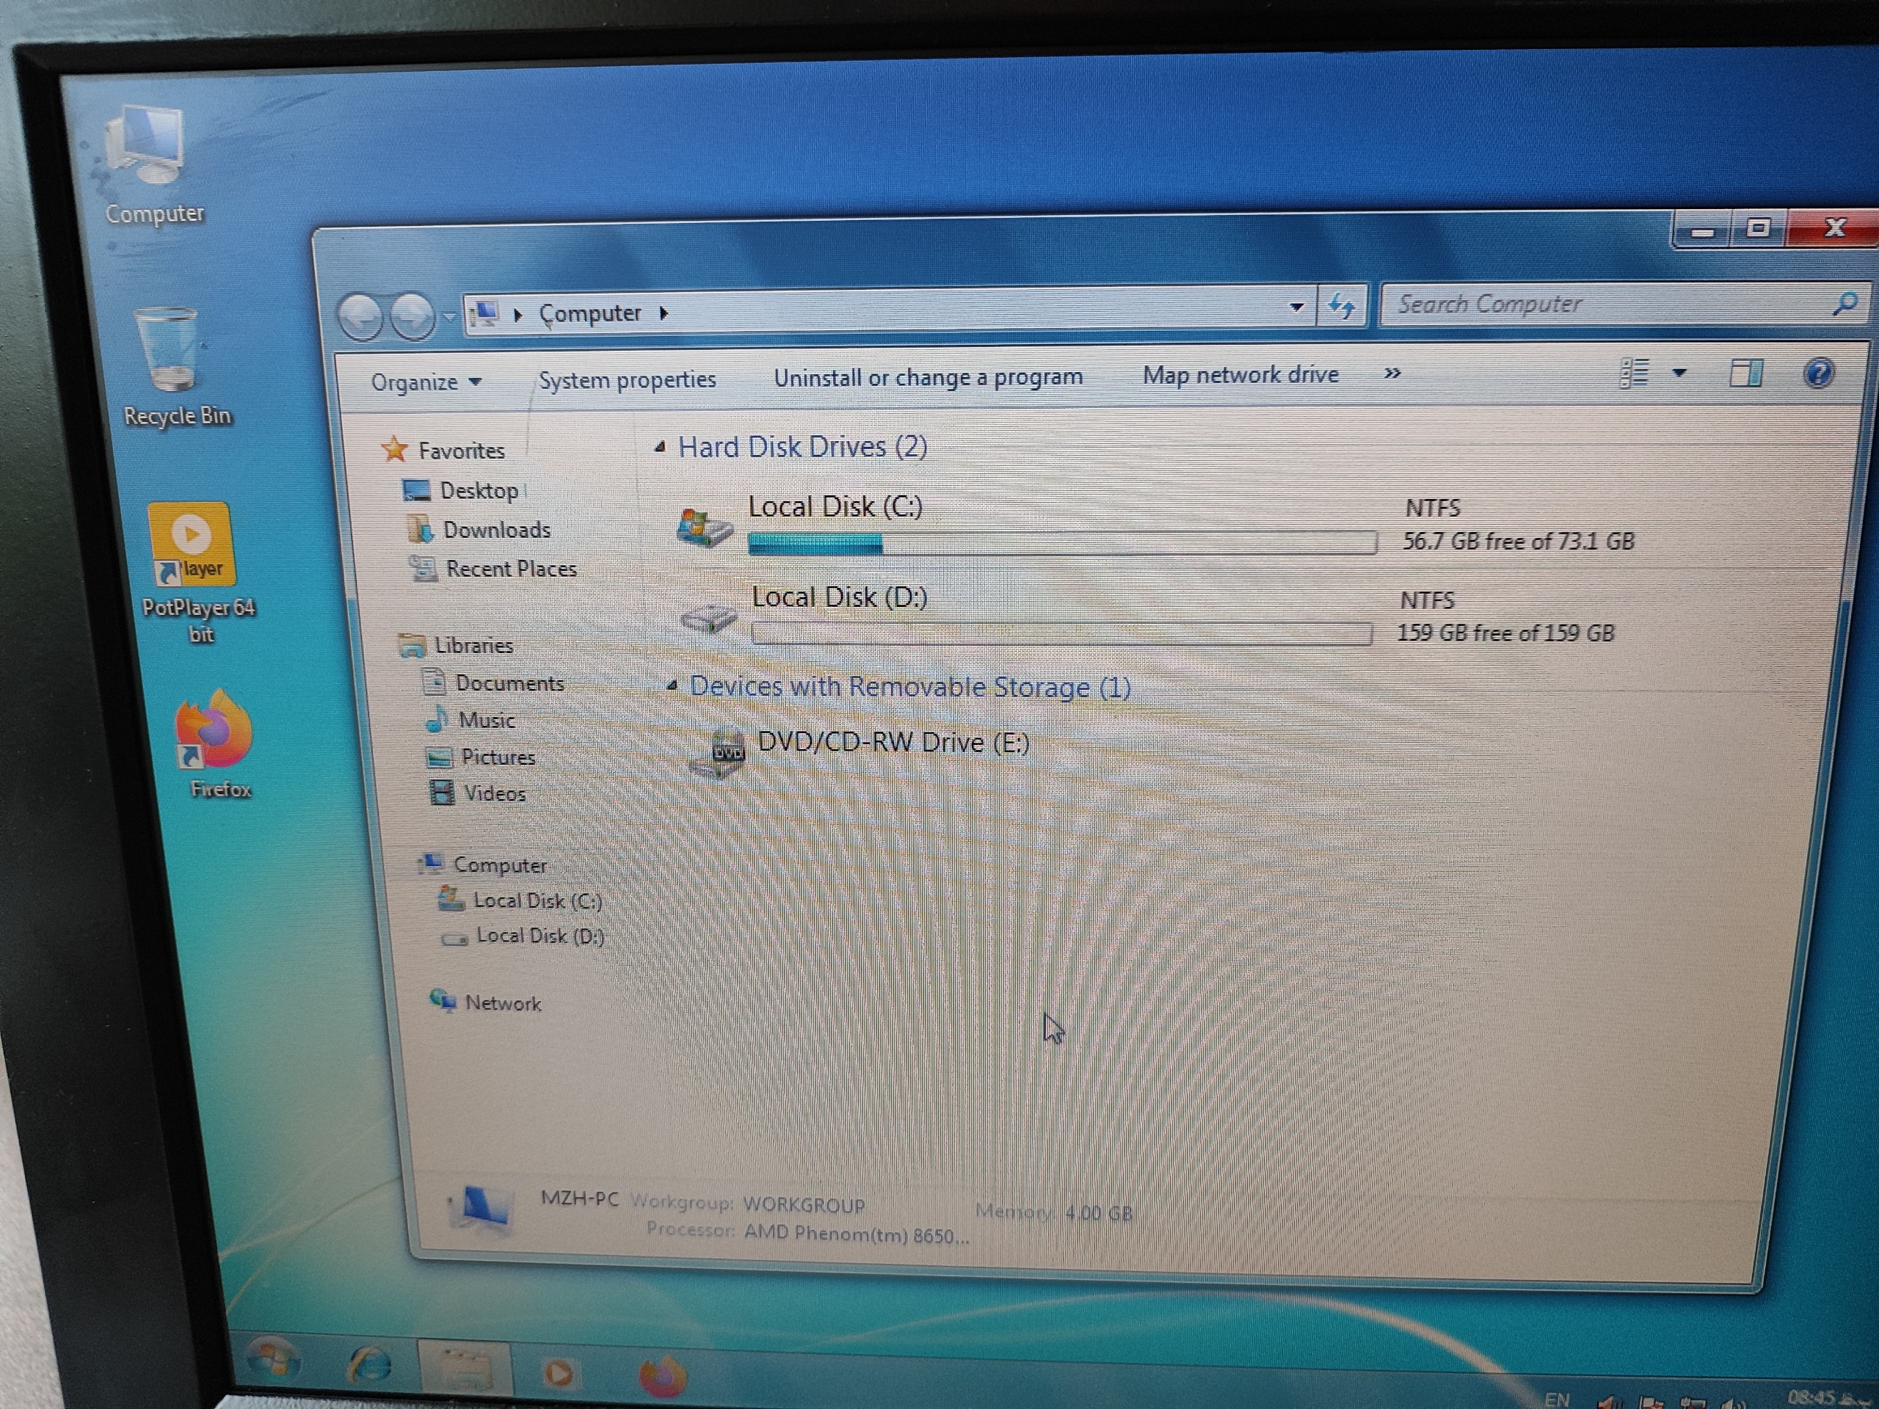
Task: Click the Back navigation arrow button
Action: (x=361, y=317)
